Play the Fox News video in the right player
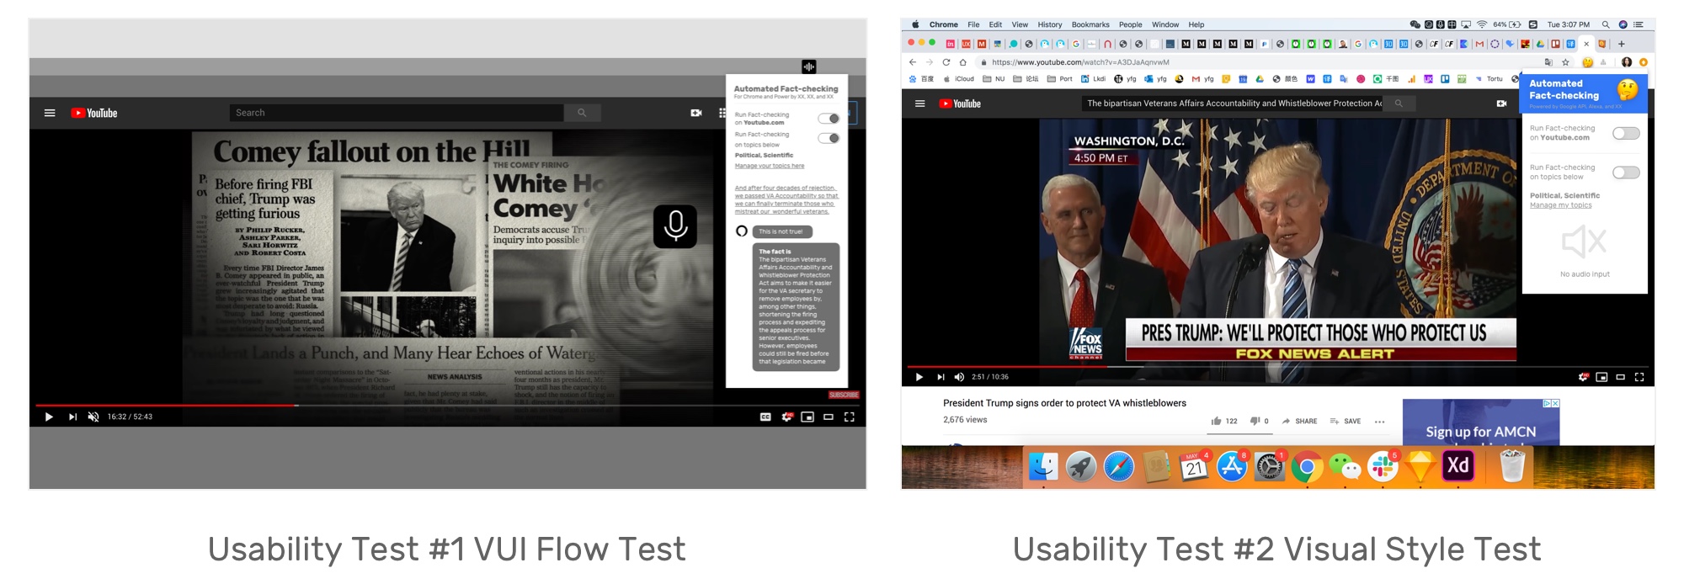Screen dimensions: 1684x584 pyautogui.click(x=919, y=377)
